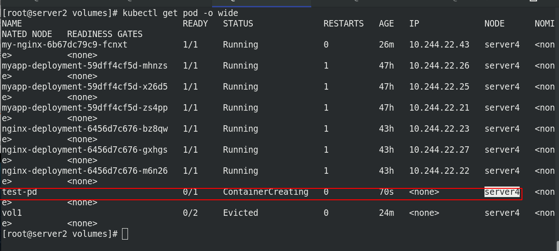Click pod name nginx-deployment-6456d7c676-bz8qw
The height and width of the screenshot is (251, 559).
(x=85, y=129)
